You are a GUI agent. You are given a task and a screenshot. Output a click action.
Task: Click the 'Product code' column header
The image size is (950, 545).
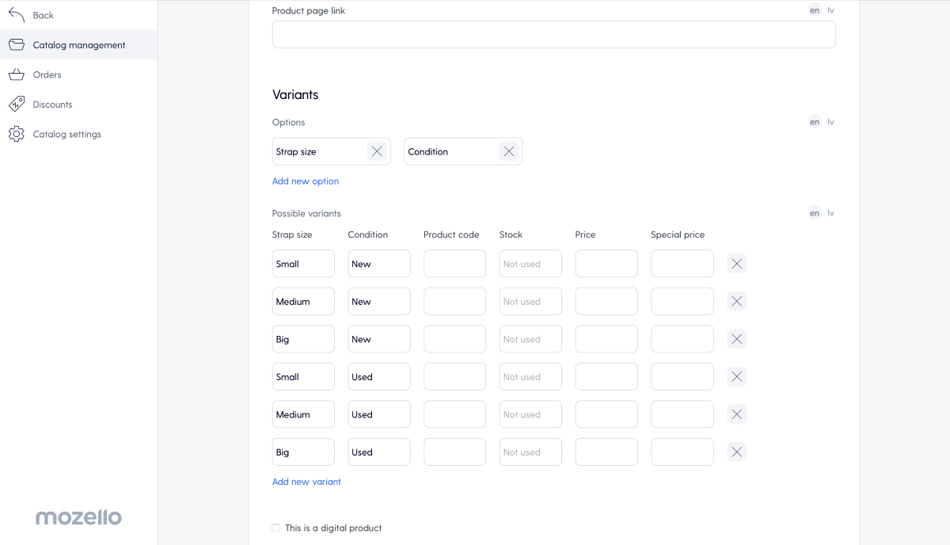pos(451,234)
